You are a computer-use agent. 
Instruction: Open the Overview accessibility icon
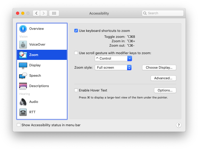tap(23, 29)
